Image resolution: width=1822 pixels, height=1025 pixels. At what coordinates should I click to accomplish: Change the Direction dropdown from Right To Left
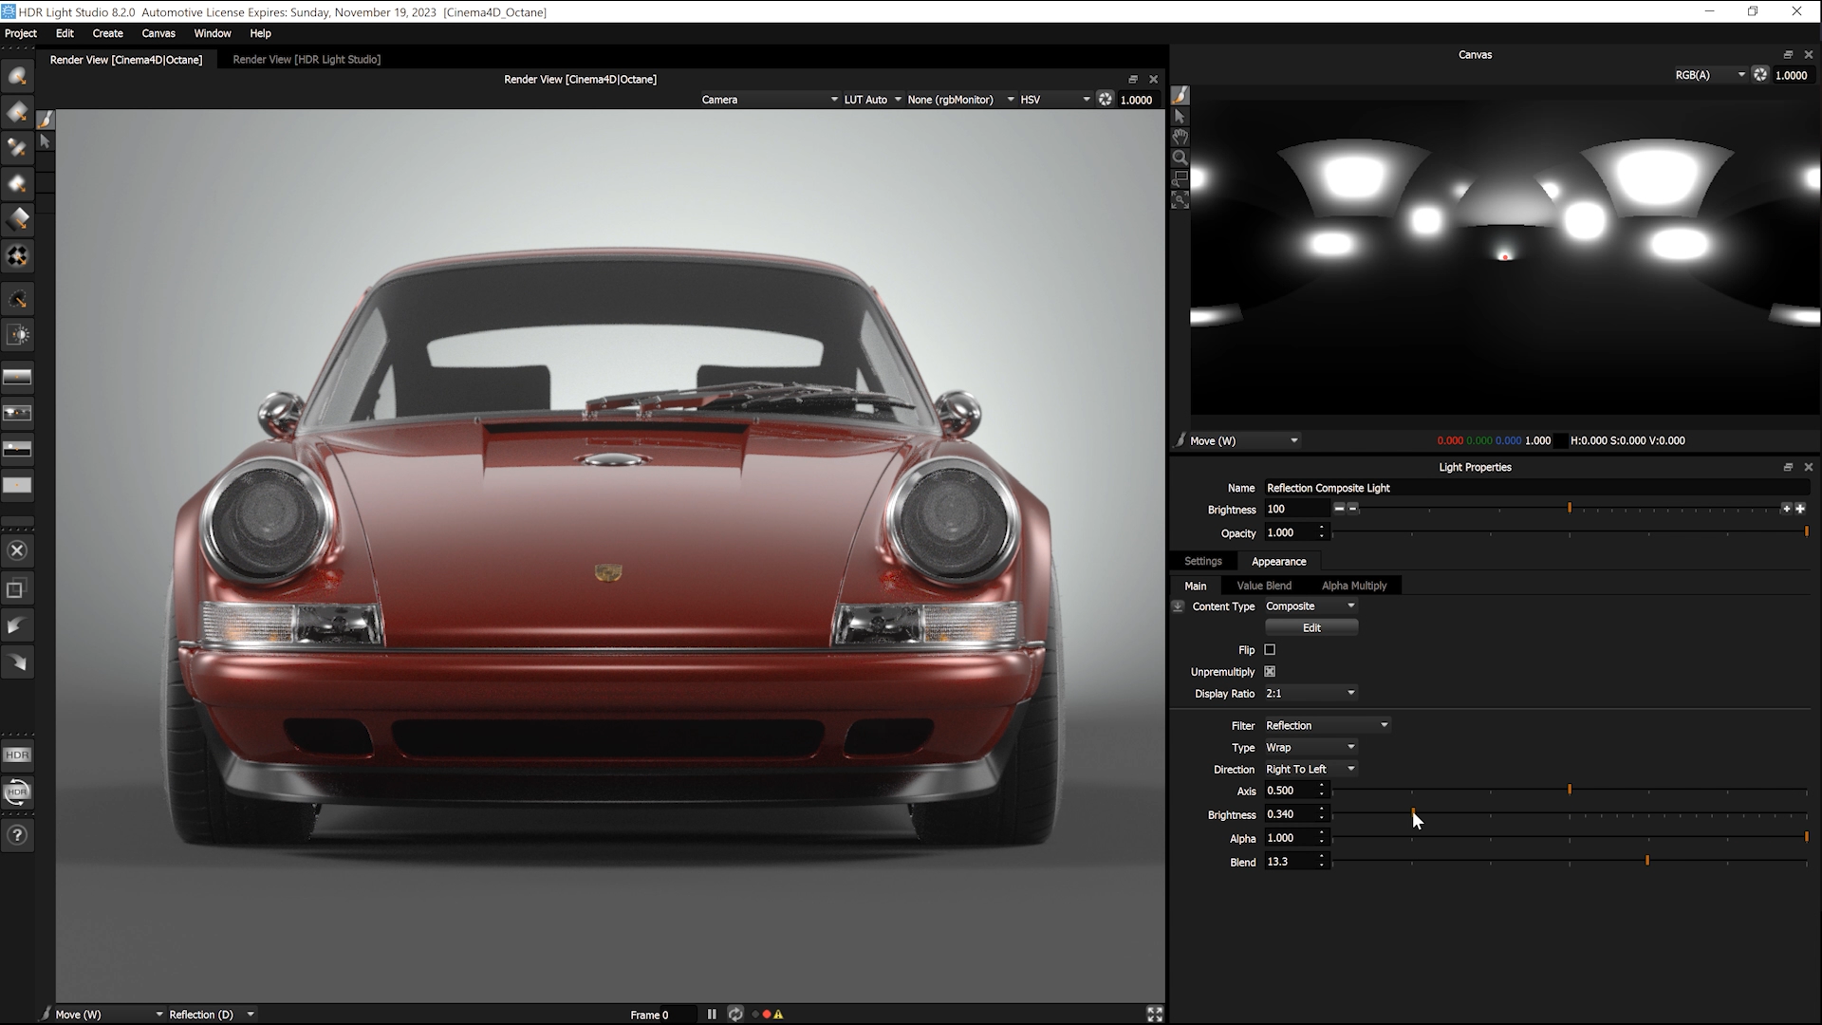tap(1310, 769)
